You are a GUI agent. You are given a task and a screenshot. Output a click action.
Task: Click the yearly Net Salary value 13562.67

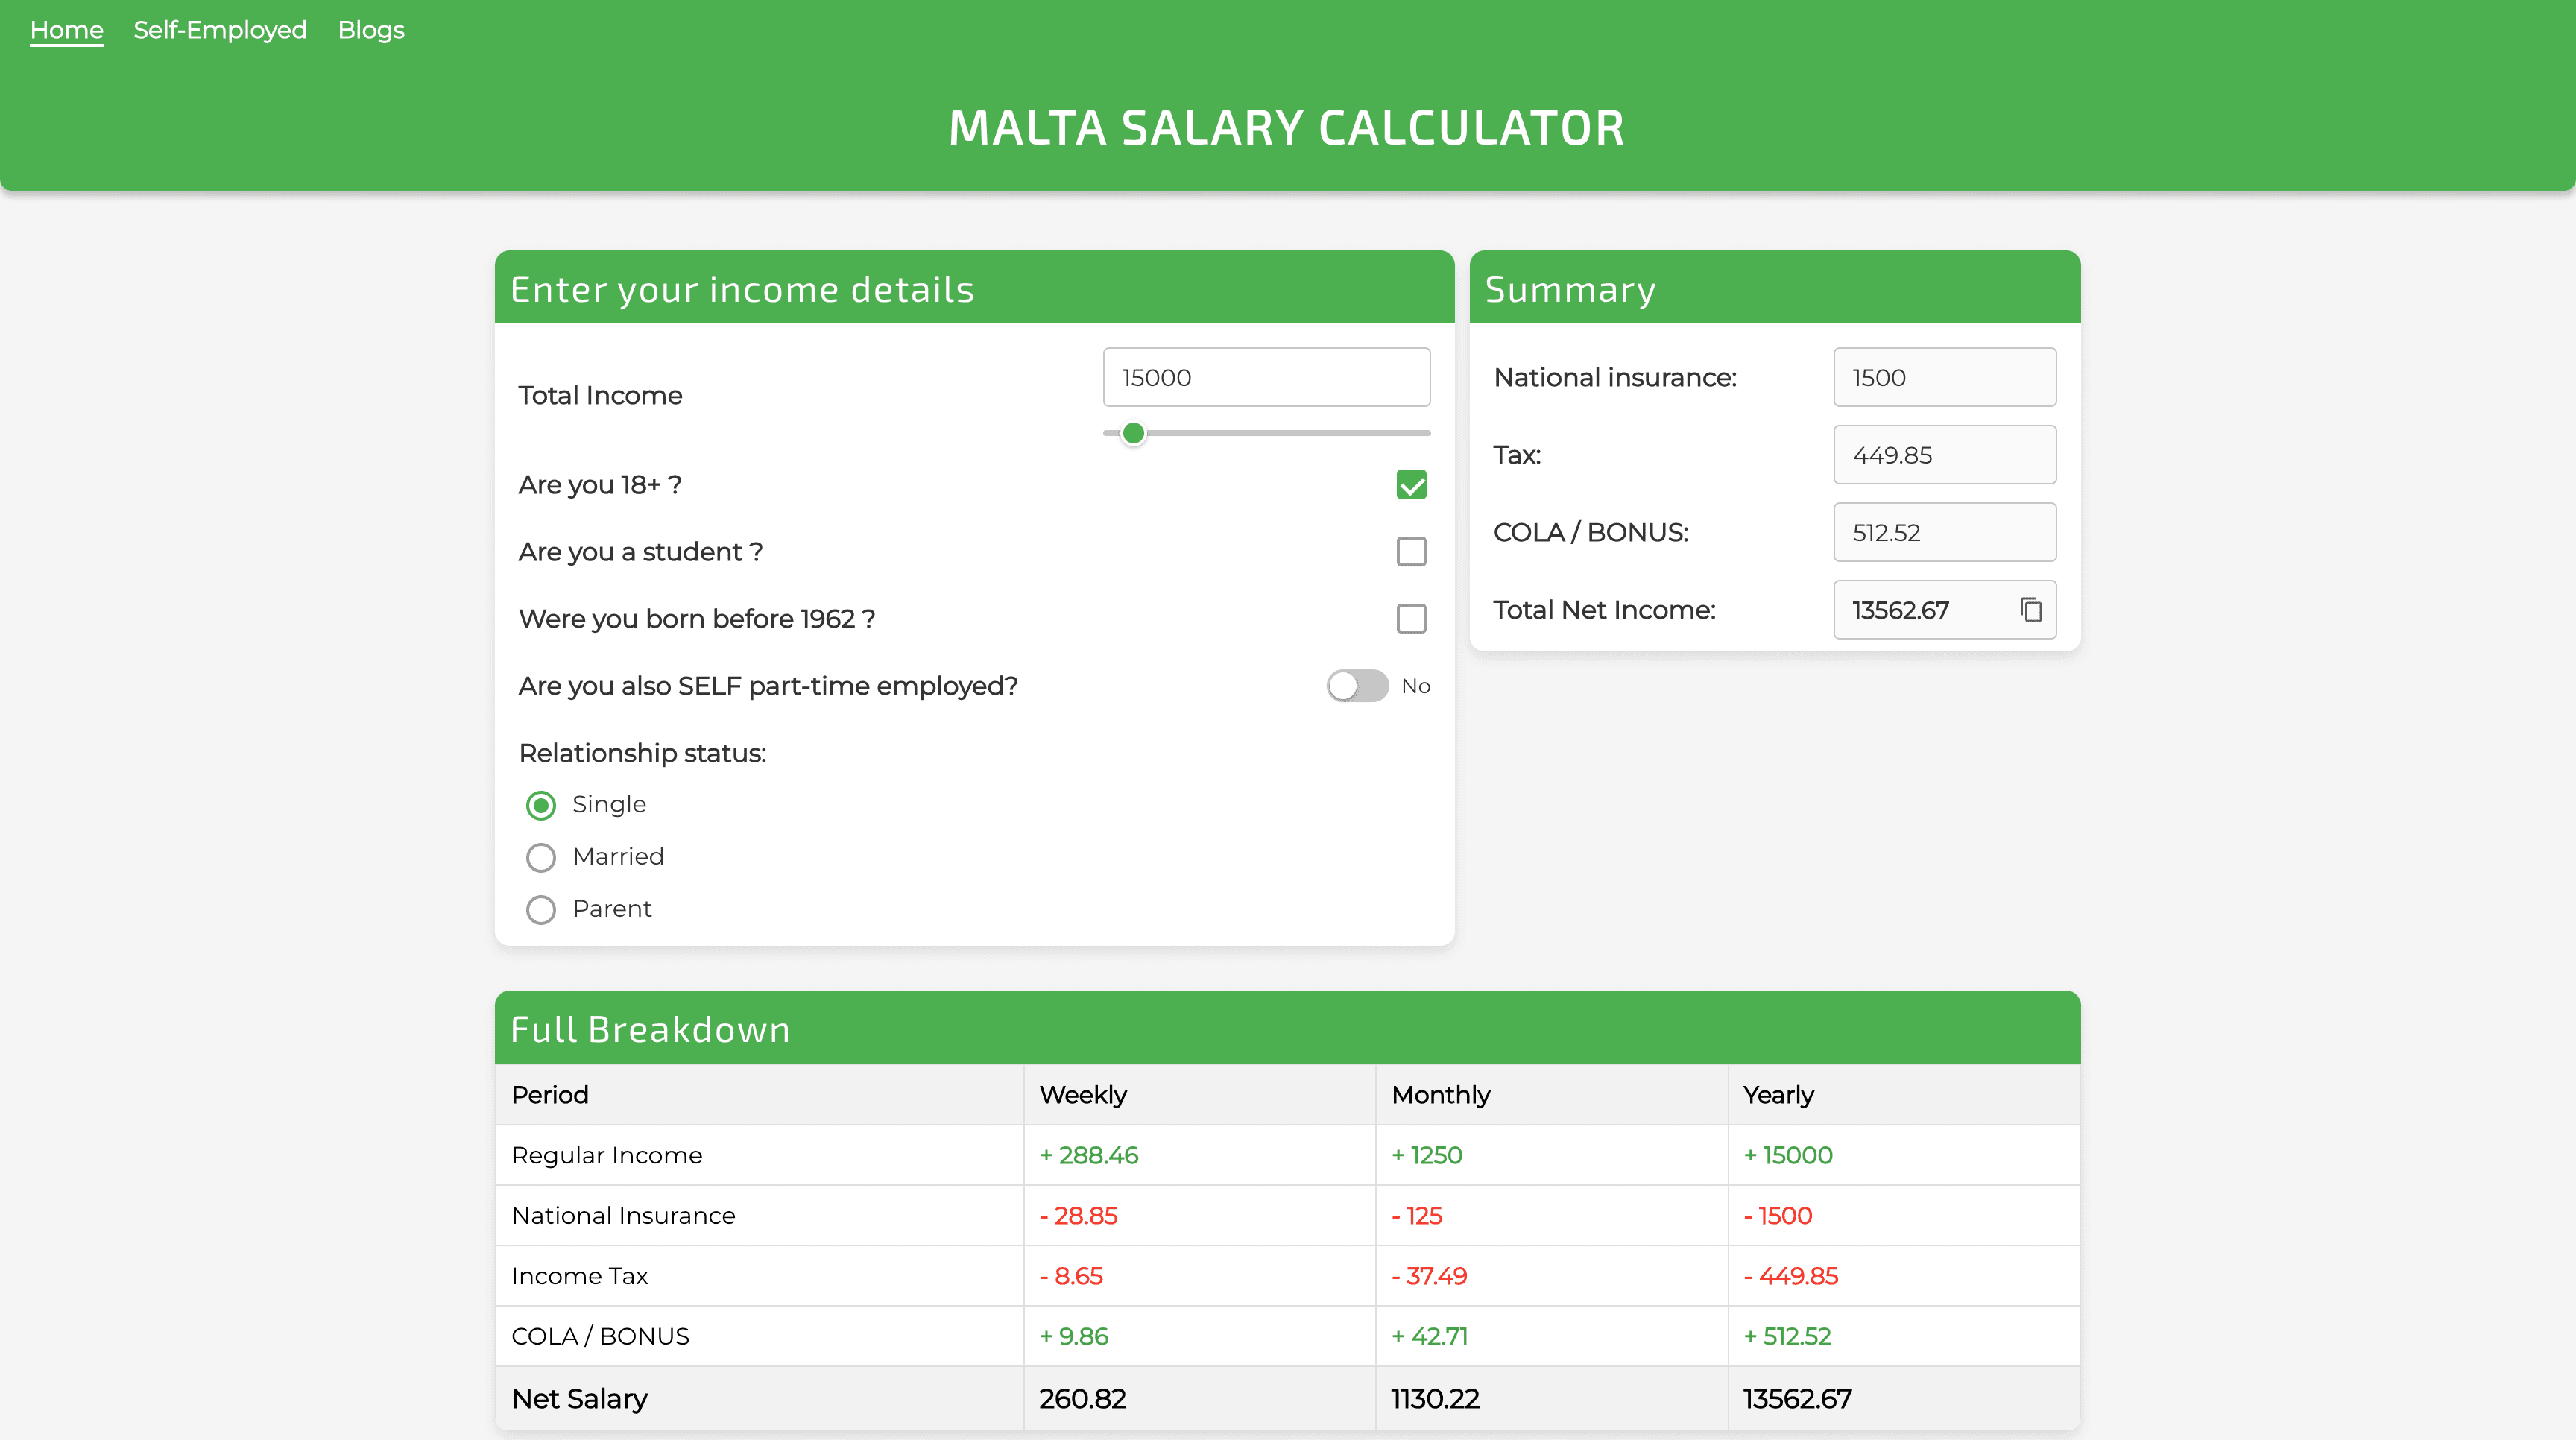coord(1797,1399)
